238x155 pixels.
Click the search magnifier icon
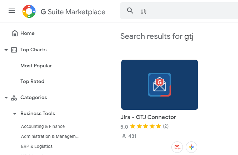(130, 11)
